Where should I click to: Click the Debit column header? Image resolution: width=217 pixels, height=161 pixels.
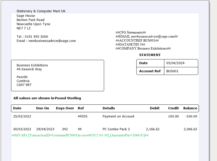(x=155, y=108)
